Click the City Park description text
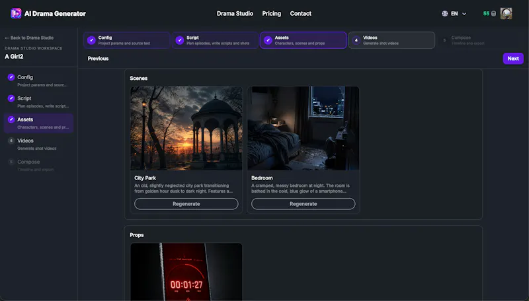Viewport: 529px width, 301px height. [184, 188]
